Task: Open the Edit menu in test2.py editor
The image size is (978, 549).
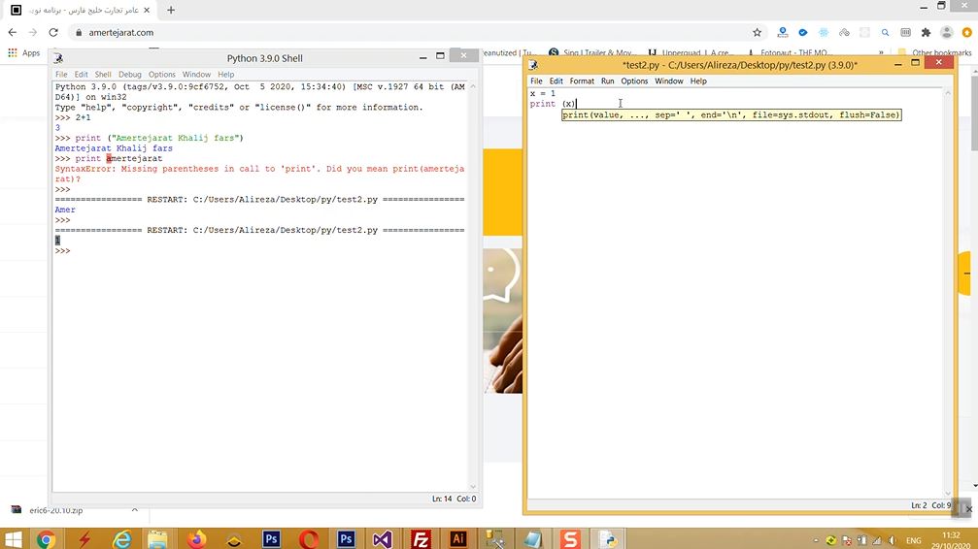Action: pyautogui.click(x=556, y=81)
